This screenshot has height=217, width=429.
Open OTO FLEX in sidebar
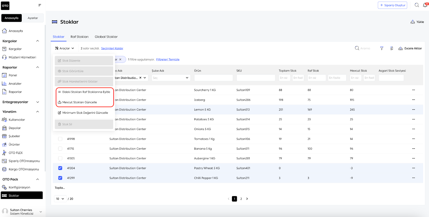(x=16, y=153)
